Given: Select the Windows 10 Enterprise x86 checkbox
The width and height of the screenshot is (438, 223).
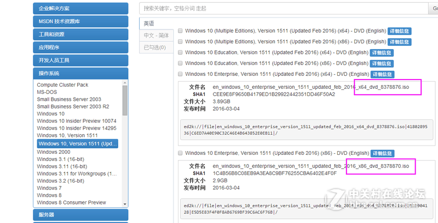Looking at the screenshot, I should [x=180, y=153].
